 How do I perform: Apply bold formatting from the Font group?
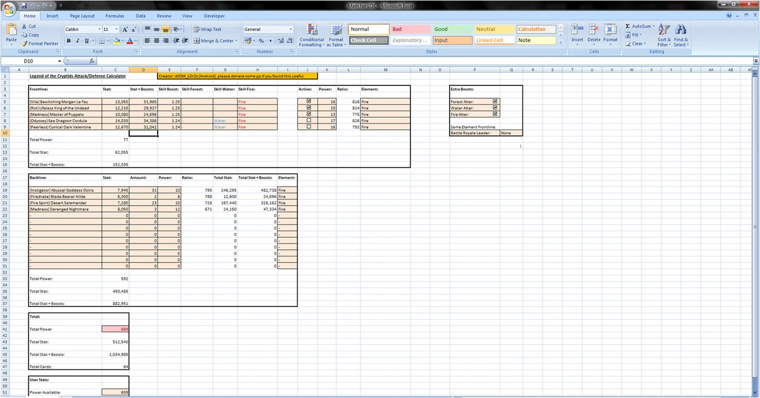(68, 40)
